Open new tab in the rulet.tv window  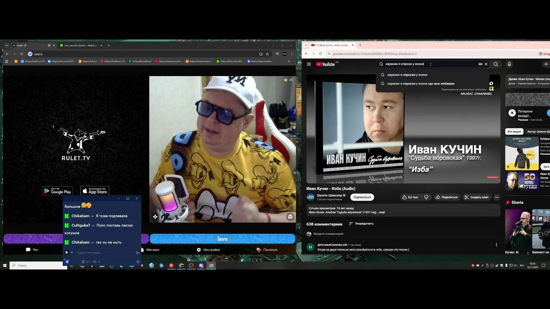pyautogui.click(x=109, y=45)
